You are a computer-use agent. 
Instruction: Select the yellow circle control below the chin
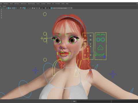pos(45,60)
